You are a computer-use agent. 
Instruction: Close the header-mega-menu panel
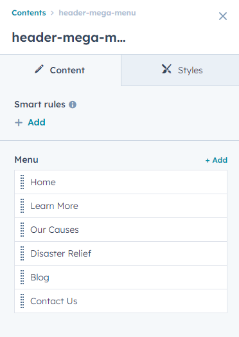pyautogui.click(x=223, y=16)
